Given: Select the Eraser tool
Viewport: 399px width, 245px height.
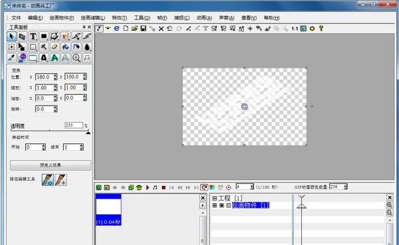Looking at the screenshot, I should coord(55,47).
